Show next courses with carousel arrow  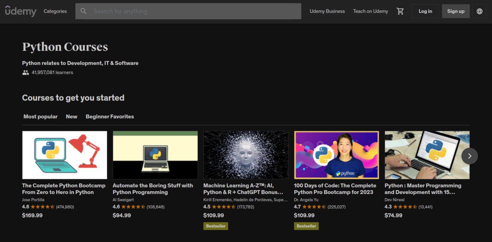[470, 156]
